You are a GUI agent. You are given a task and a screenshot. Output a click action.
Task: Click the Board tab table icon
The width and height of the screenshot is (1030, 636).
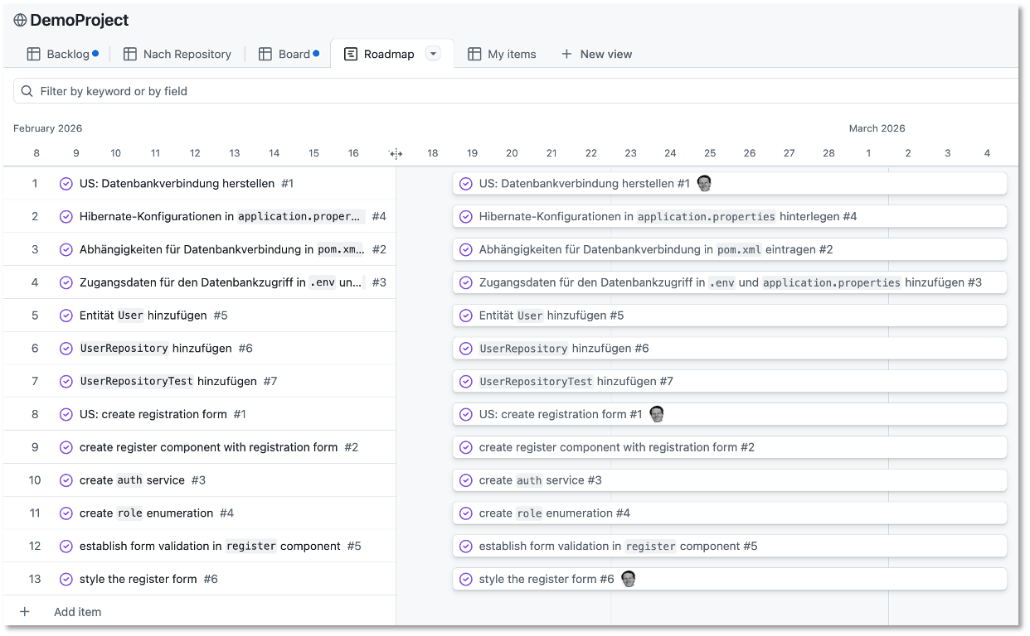[x=265, y=54]
